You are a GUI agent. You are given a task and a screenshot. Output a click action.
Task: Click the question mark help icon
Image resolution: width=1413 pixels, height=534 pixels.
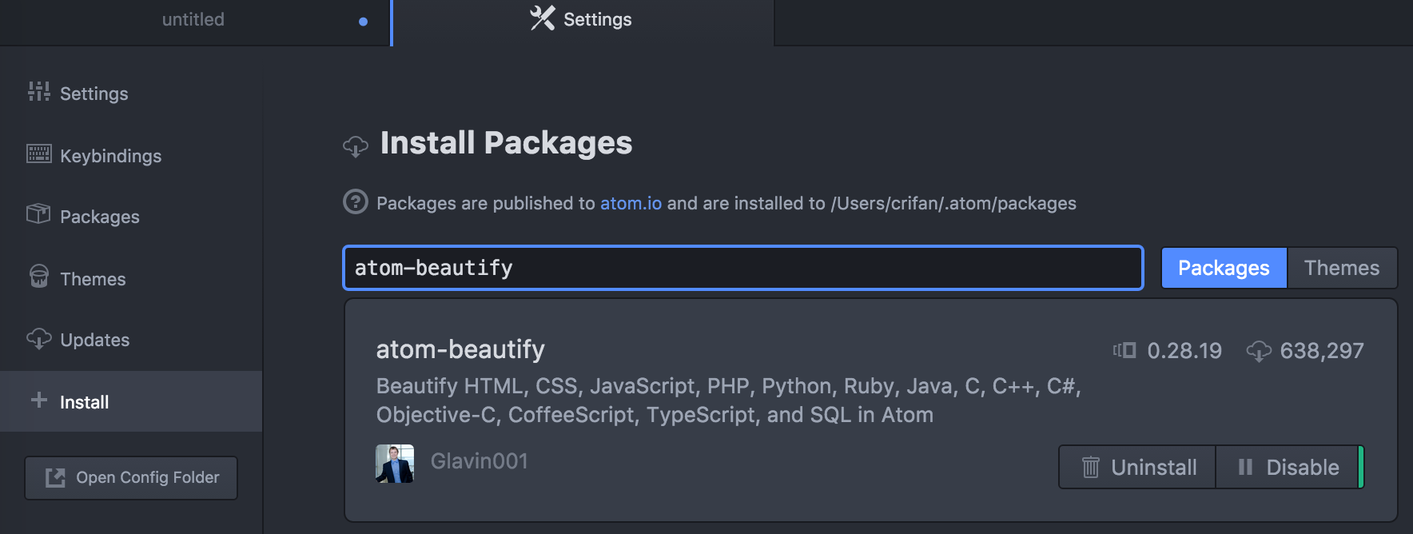point(356,201)
